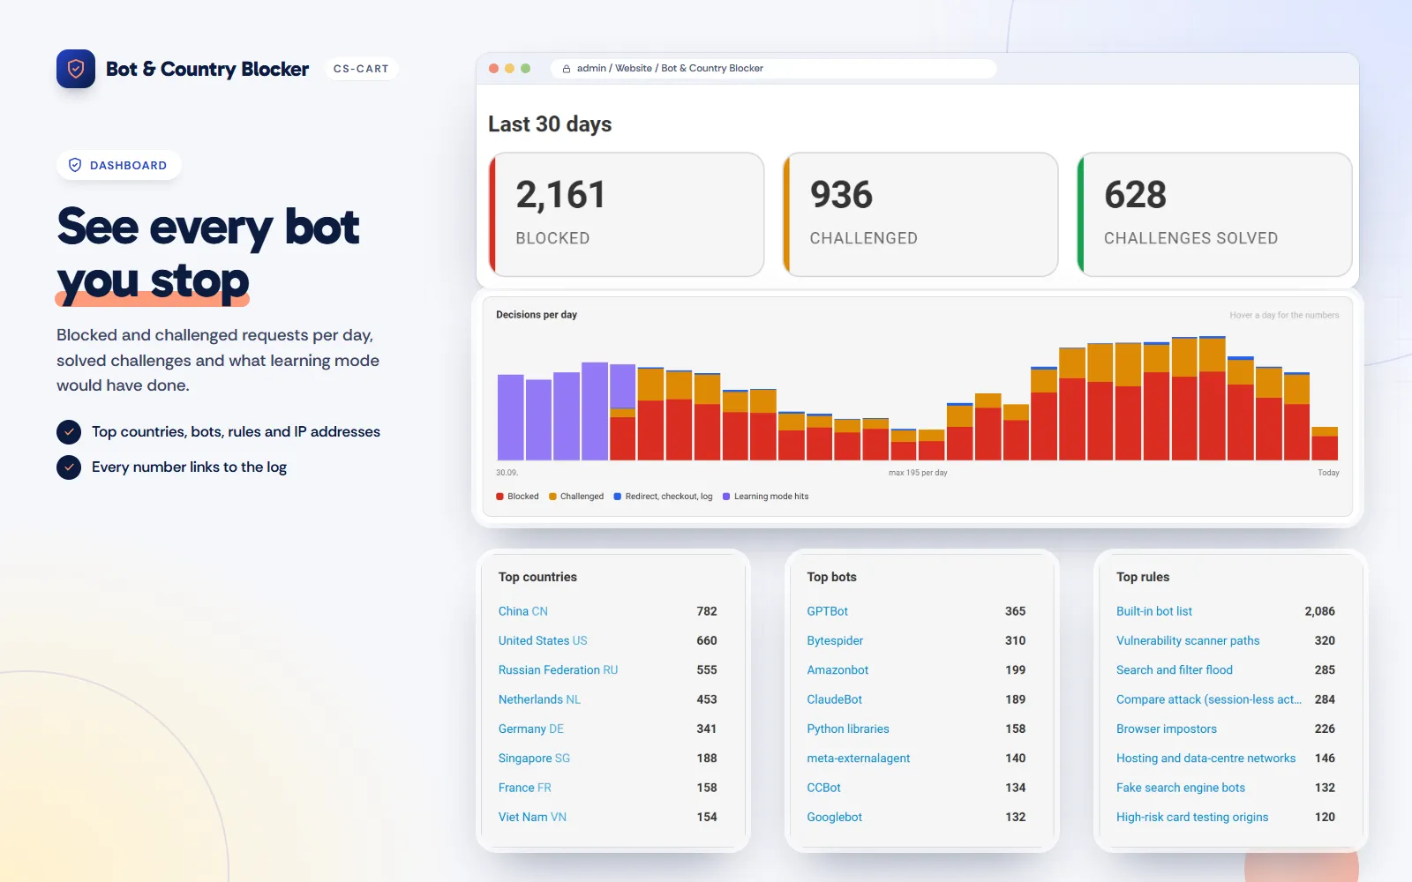
Task: Open Python libraries bot link
Action: (848, 729)
